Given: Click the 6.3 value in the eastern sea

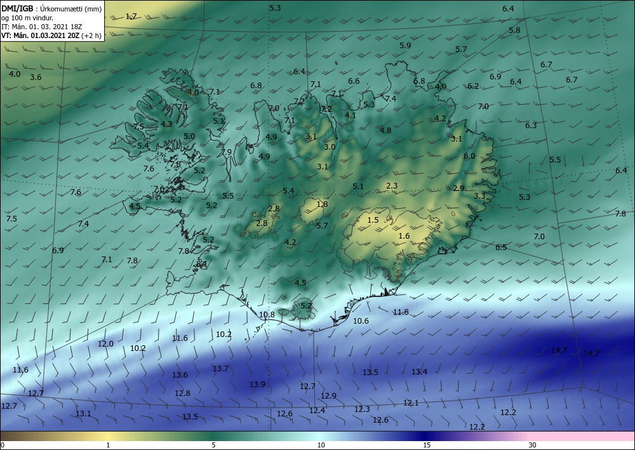Looking at the screenshot, I should [x=530, y=125].
